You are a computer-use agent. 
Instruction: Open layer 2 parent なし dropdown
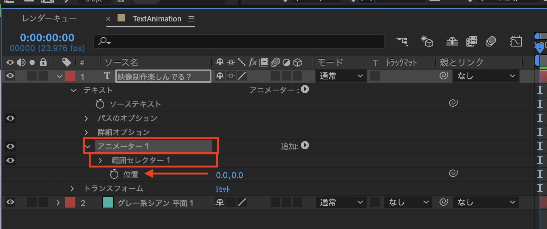(x=486, y=202)
